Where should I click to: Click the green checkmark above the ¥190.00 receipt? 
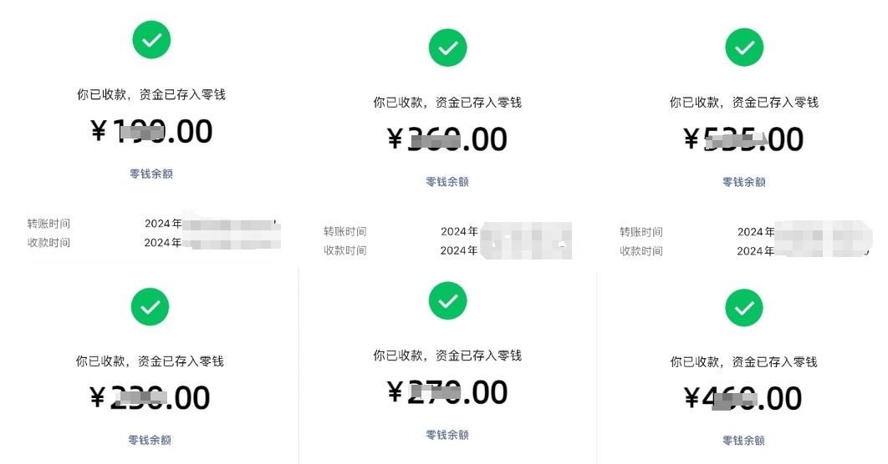pos(151,39)
